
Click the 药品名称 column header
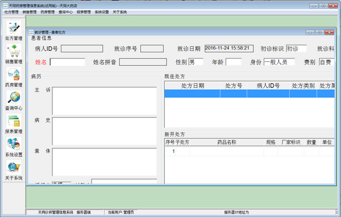[x=227, y=142]
